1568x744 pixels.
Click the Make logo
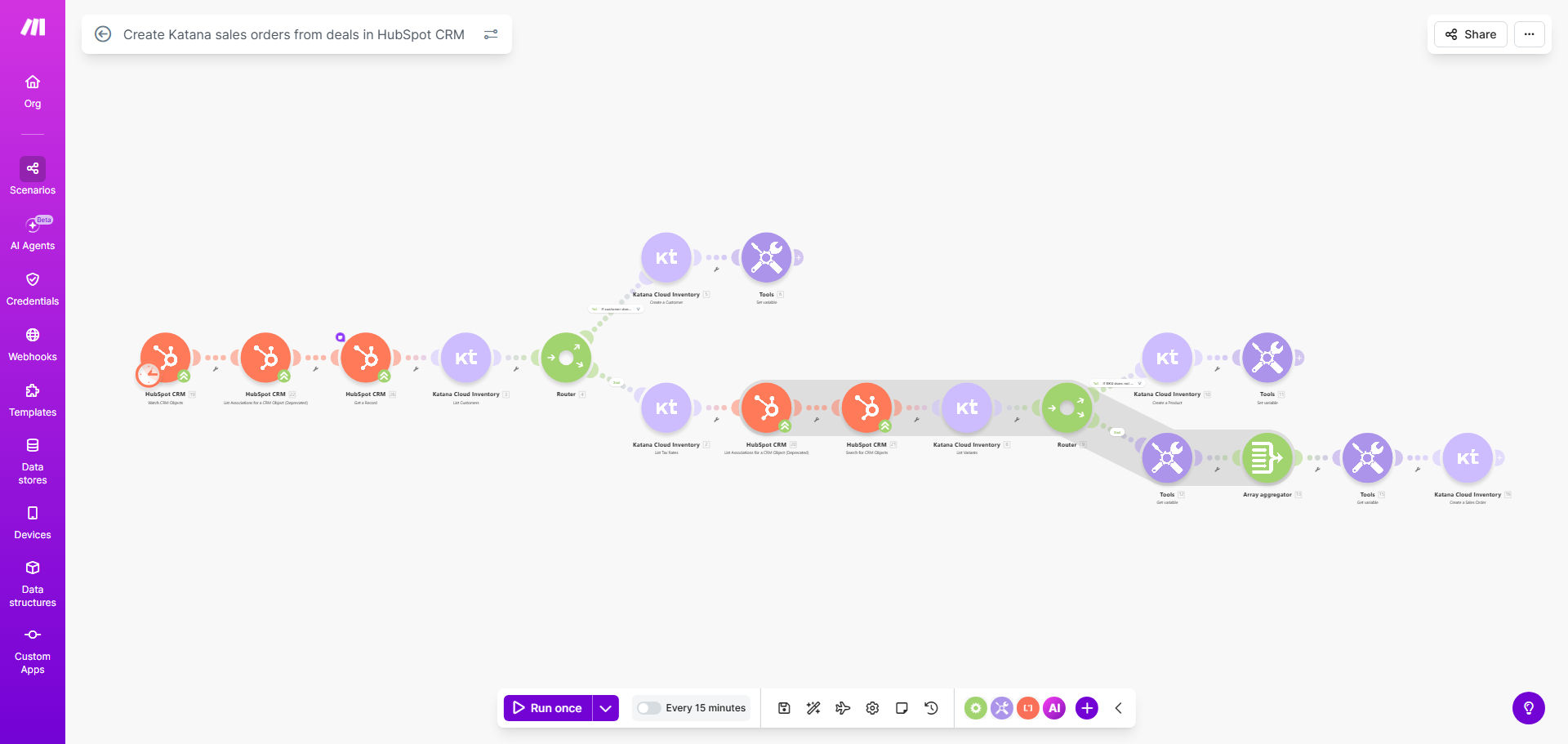33,27
